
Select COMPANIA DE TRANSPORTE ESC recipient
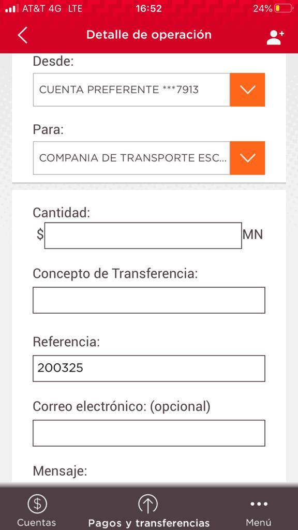click(x=132, y=158)
